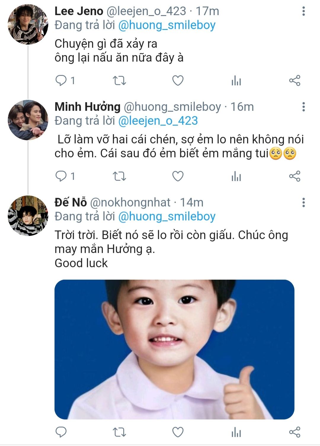Image resolution: width=320 pixels, height=446 pixels.
Task: Like Minh Hưởng's tweet
Action: [x=178, y=176]
